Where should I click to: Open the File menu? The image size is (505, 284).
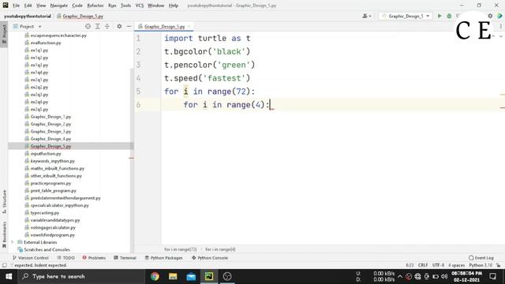coord(16,6)
